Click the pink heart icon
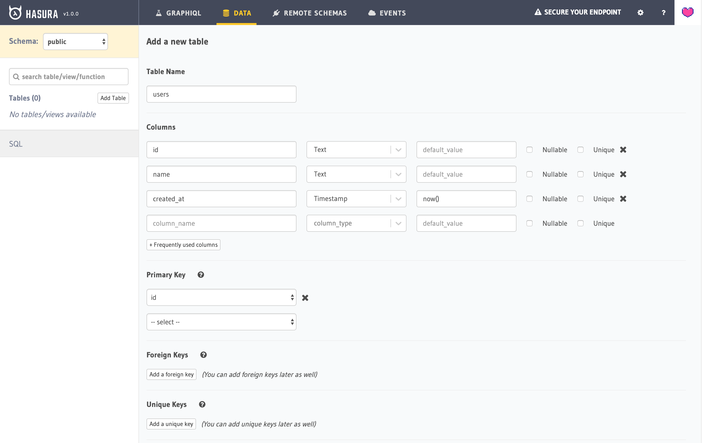 point(687,12)
